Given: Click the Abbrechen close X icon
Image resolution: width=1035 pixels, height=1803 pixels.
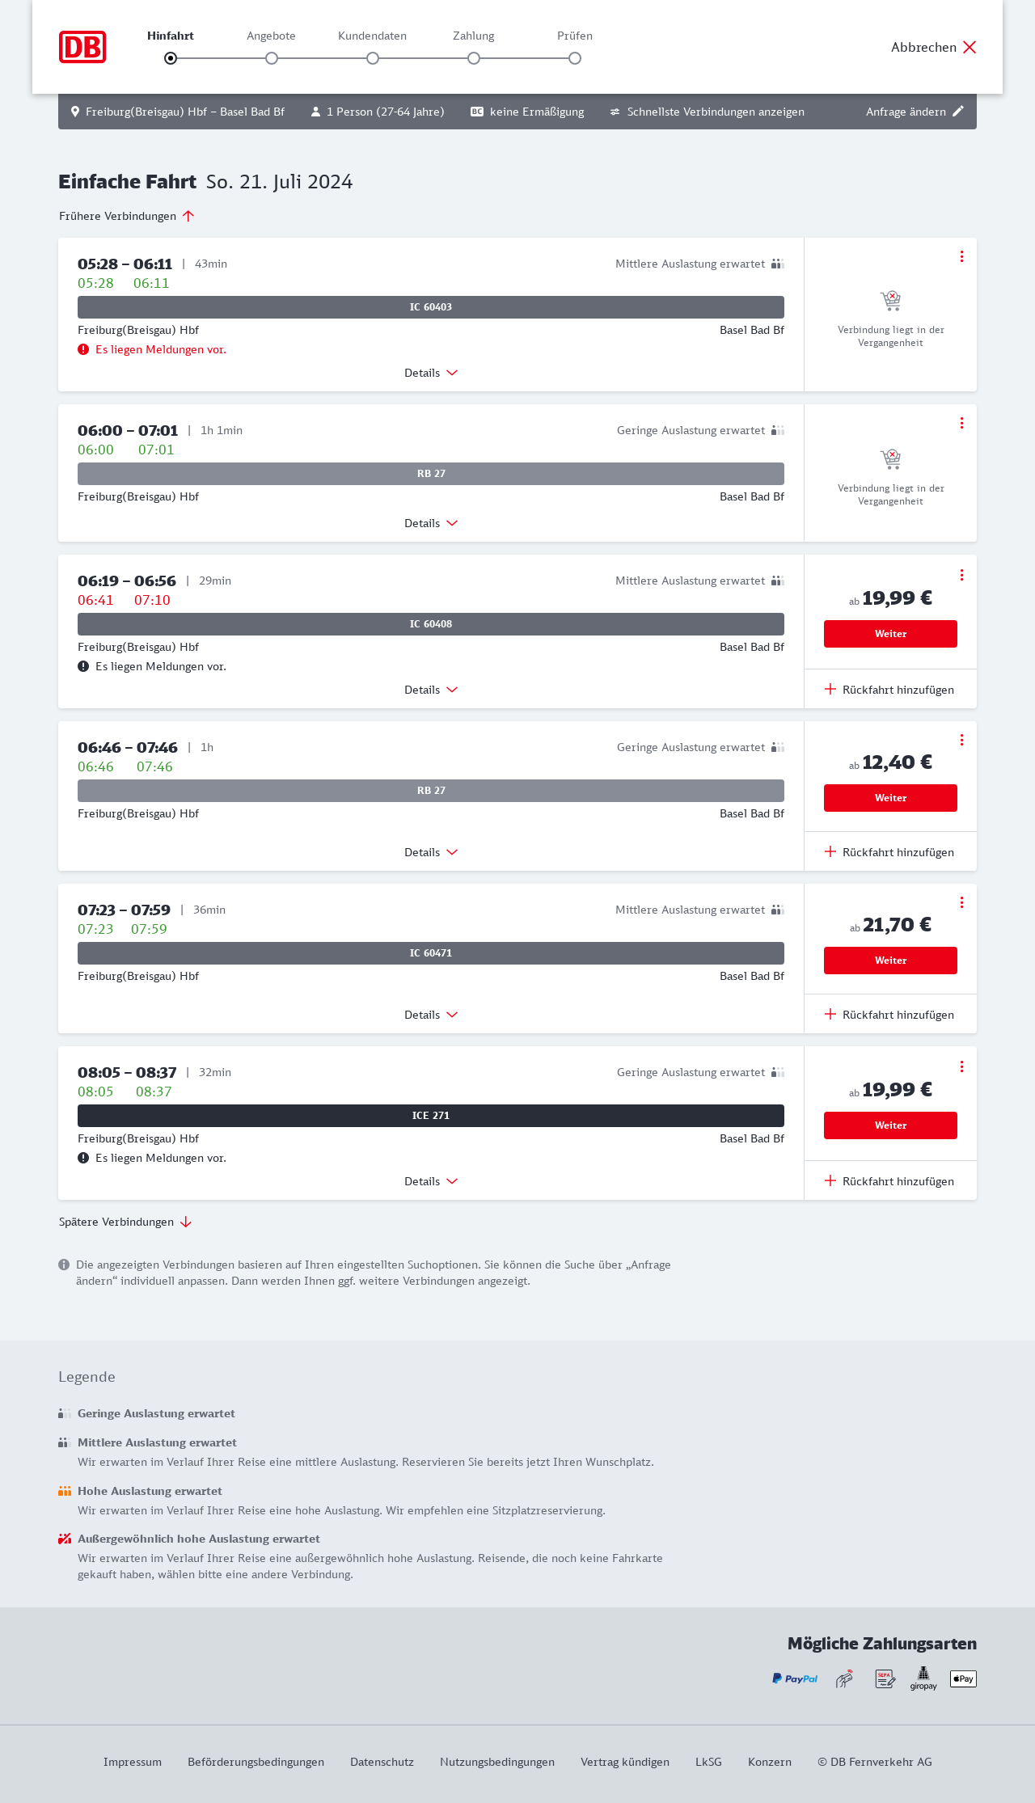Looking at the screenshot, I should (970, 47).
